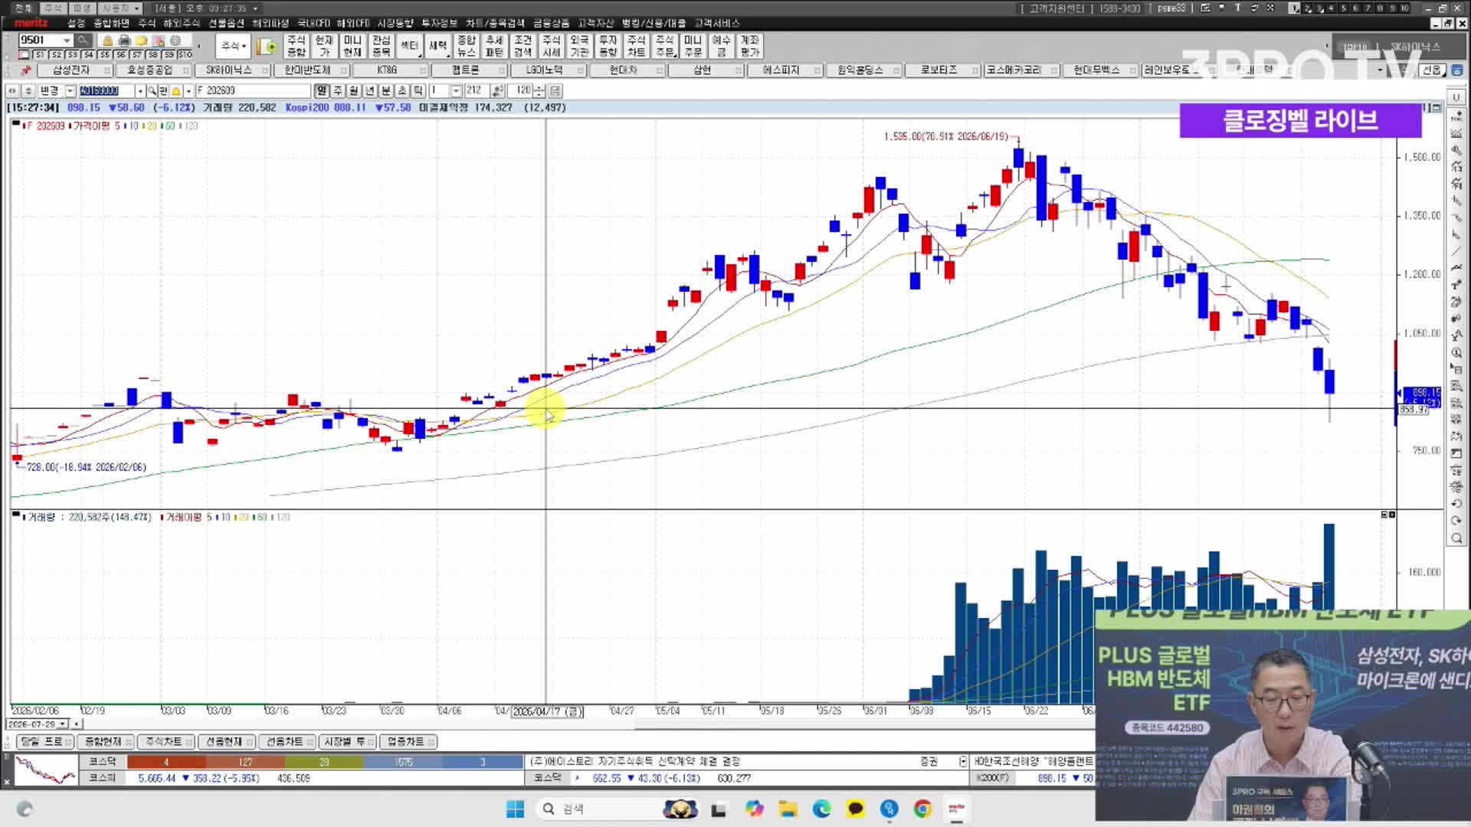Click the yellow alarm bell icon beside the code field
Viewport: 1471px width, 827px height.
176,90
